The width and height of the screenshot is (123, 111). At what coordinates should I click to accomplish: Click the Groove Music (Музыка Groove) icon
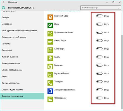50,75
